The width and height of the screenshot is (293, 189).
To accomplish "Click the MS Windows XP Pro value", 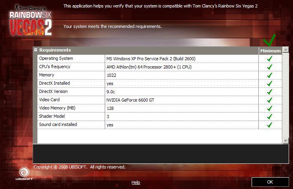I will point(151,59).
